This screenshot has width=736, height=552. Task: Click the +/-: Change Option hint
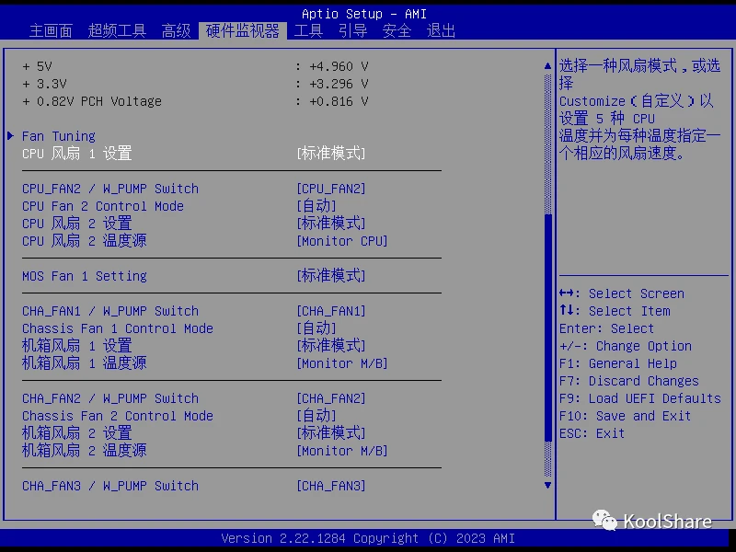[x=626, y=346]
